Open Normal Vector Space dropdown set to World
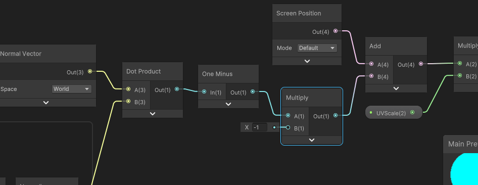 (x=72, y=89)
